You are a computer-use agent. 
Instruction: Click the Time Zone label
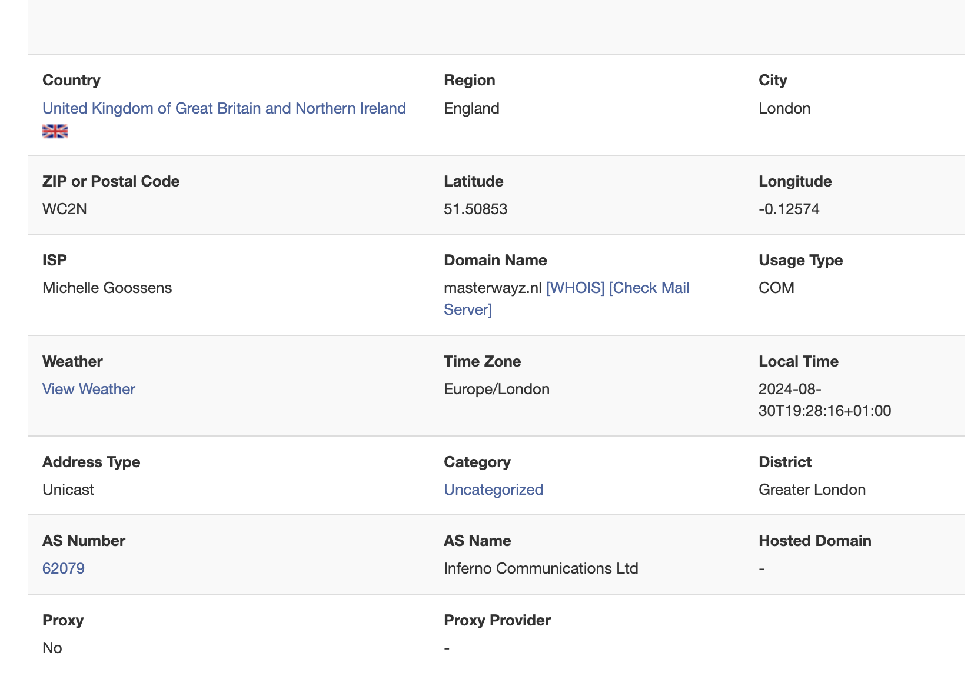(x=483, y=361)
